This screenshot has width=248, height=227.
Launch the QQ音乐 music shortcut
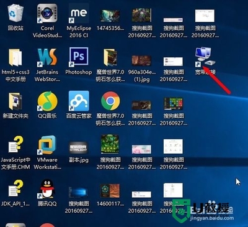pyautogui.click(x=47, y=101)
